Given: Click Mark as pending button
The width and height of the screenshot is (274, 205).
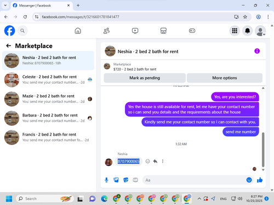Looking at the screenshot, I should (145, 78).
